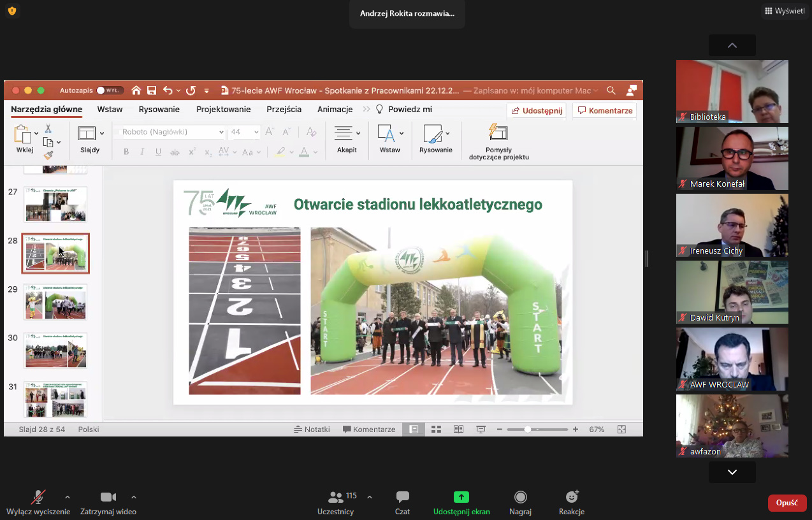
Task: Click the Marek Konefał video tile
Action: [732, 158]
